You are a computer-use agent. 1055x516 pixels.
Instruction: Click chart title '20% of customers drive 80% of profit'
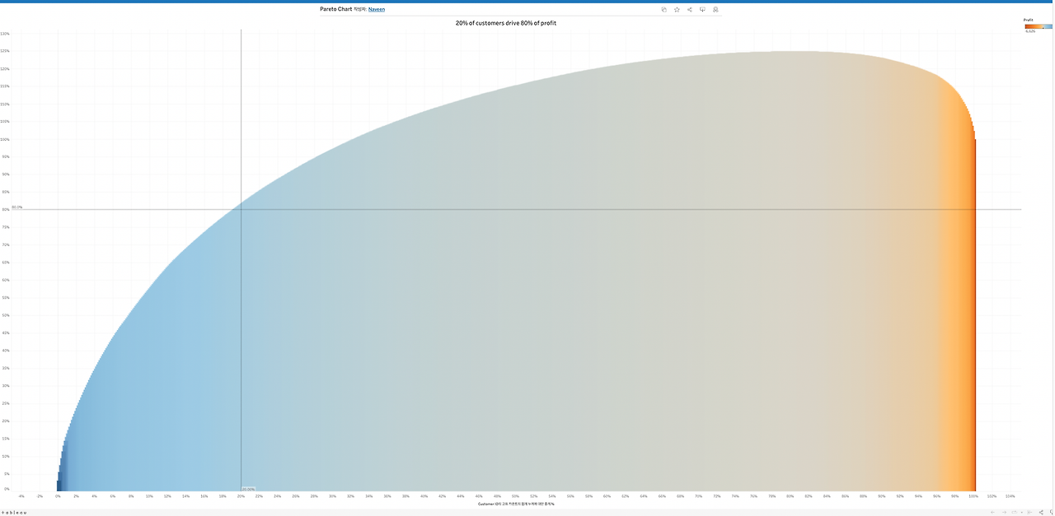point(506,23)
